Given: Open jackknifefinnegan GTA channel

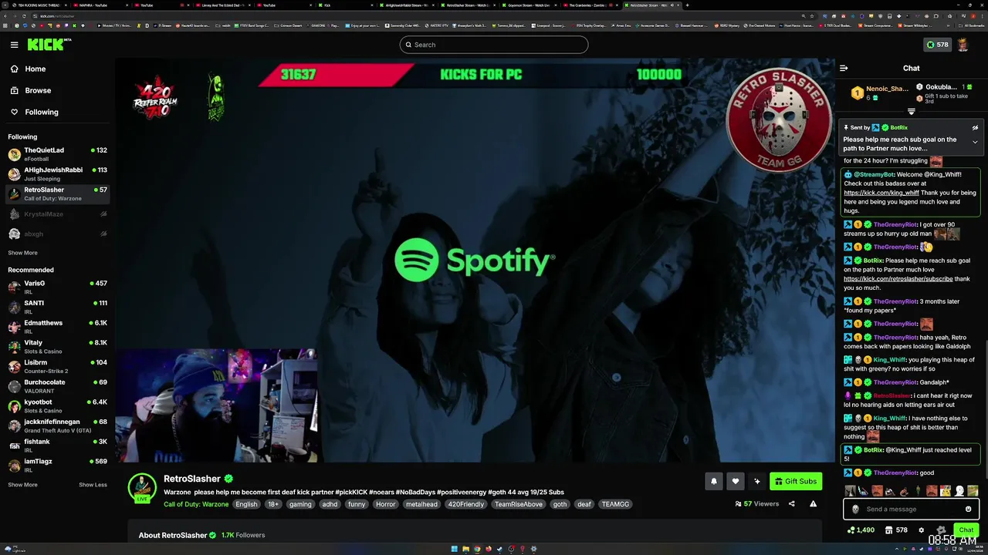Looking at the screenshot, I should [58, 425].
